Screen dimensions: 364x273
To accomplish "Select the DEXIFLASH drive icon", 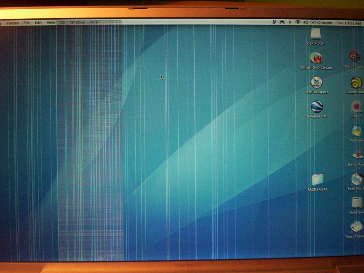I will tap(316, 34).
